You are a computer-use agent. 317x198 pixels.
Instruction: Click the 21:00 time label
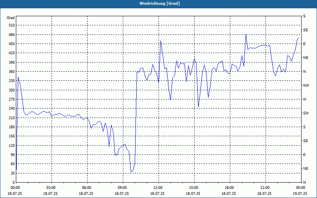(265, 188)
